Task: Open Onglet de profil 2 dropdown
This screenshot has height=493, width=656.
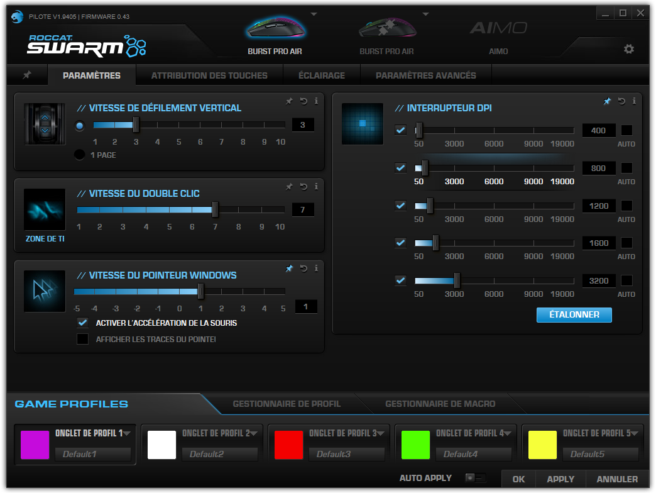Action: click(x=253, y=433)
